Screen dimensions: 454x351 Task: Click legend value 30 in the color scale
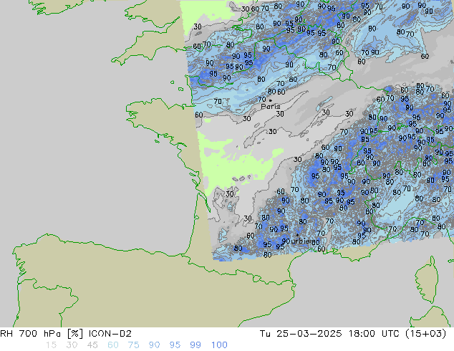(x=72, y=345)
